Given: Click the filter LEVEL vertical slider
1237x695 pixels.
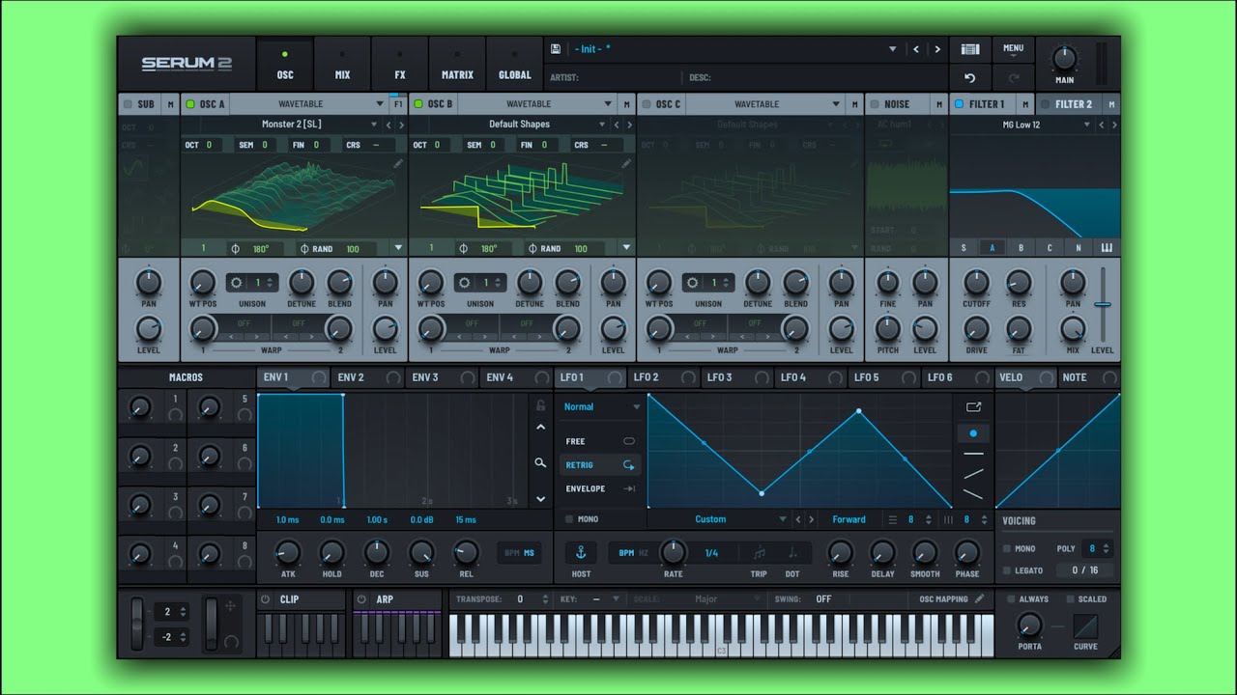Looking at the screenshot, I should 1102,304.
